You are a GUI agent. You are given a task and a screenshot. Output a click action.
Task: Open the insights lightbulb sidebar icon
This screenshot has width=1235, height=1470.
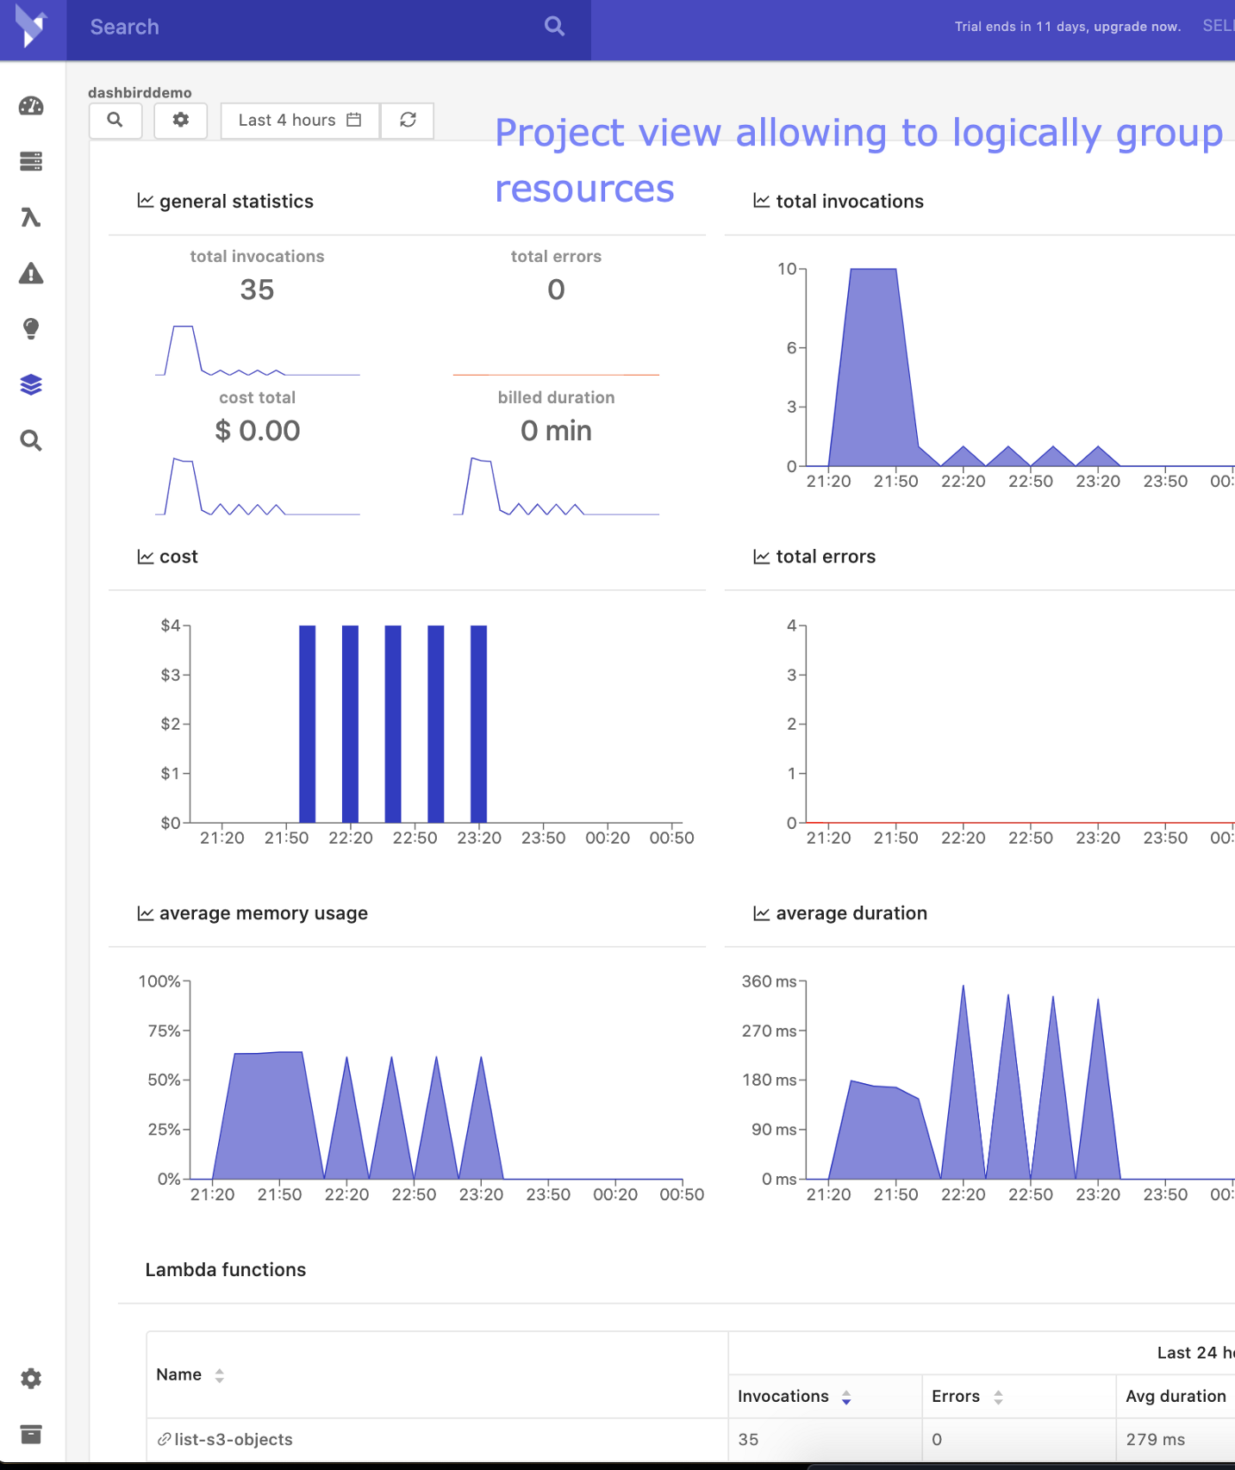point(31,328)
